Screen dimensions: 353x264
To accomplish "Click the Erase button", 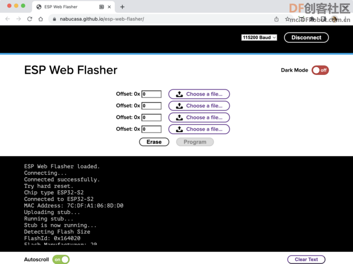I will 154,142.
